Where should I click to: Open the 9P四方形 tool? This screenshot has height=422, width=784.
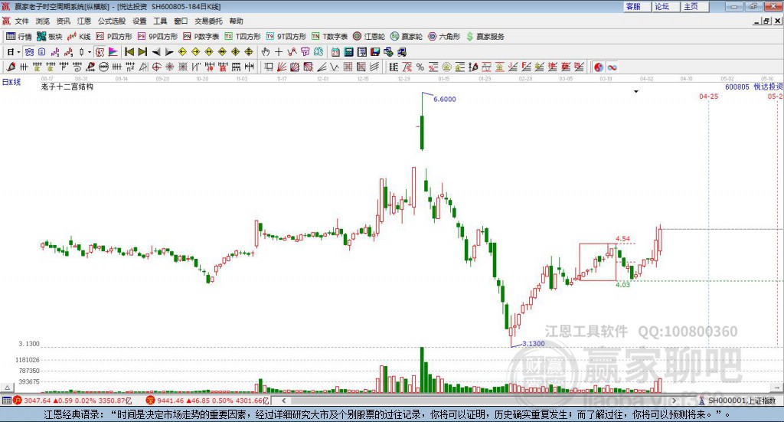[158, 37]
